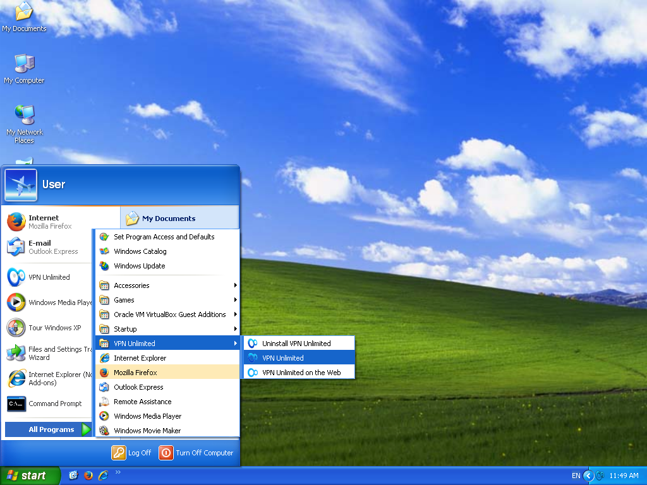This screenshot has height=485, width=647.
Task: Launch Mozilla Firefox from All Programs list
Action: pyautogui.click(x=167, y=373)
